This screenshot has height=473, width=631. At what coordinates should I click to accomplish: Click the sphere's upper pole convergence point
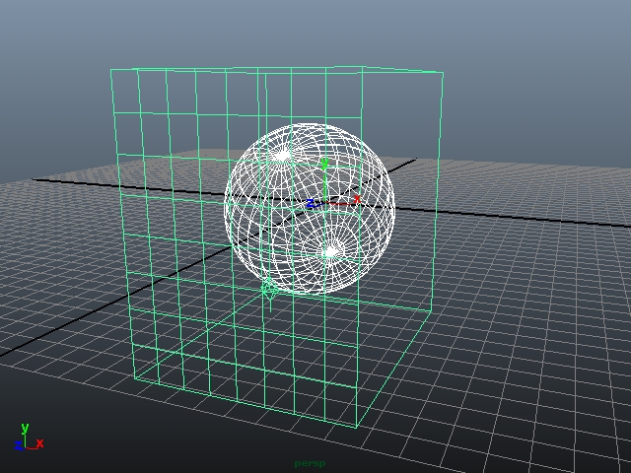[282, 155]
